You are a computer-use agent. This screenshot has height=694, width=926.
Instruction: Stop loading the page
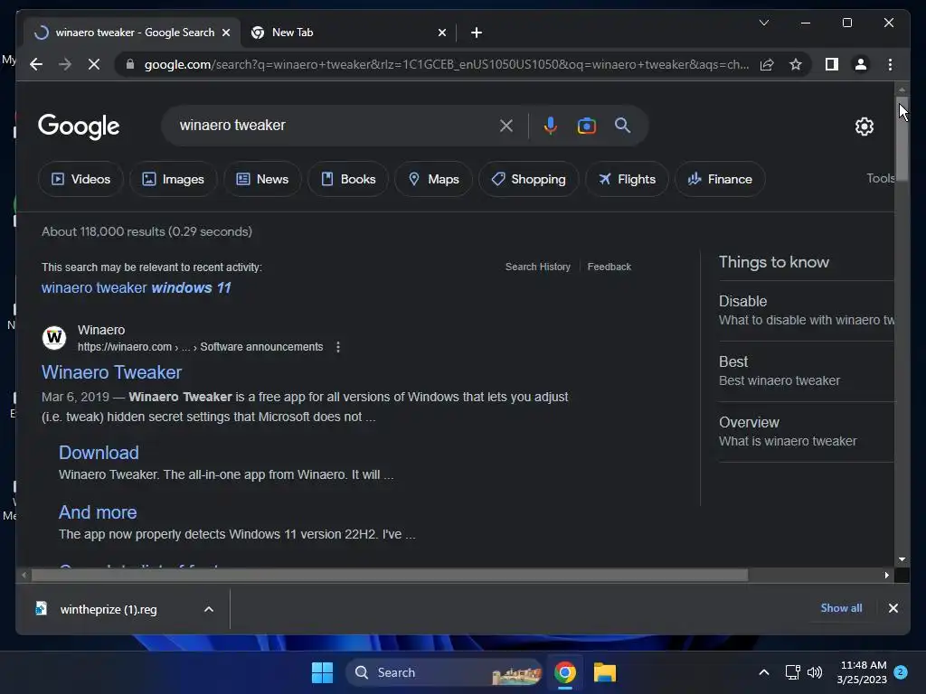(x=94, y=64)
